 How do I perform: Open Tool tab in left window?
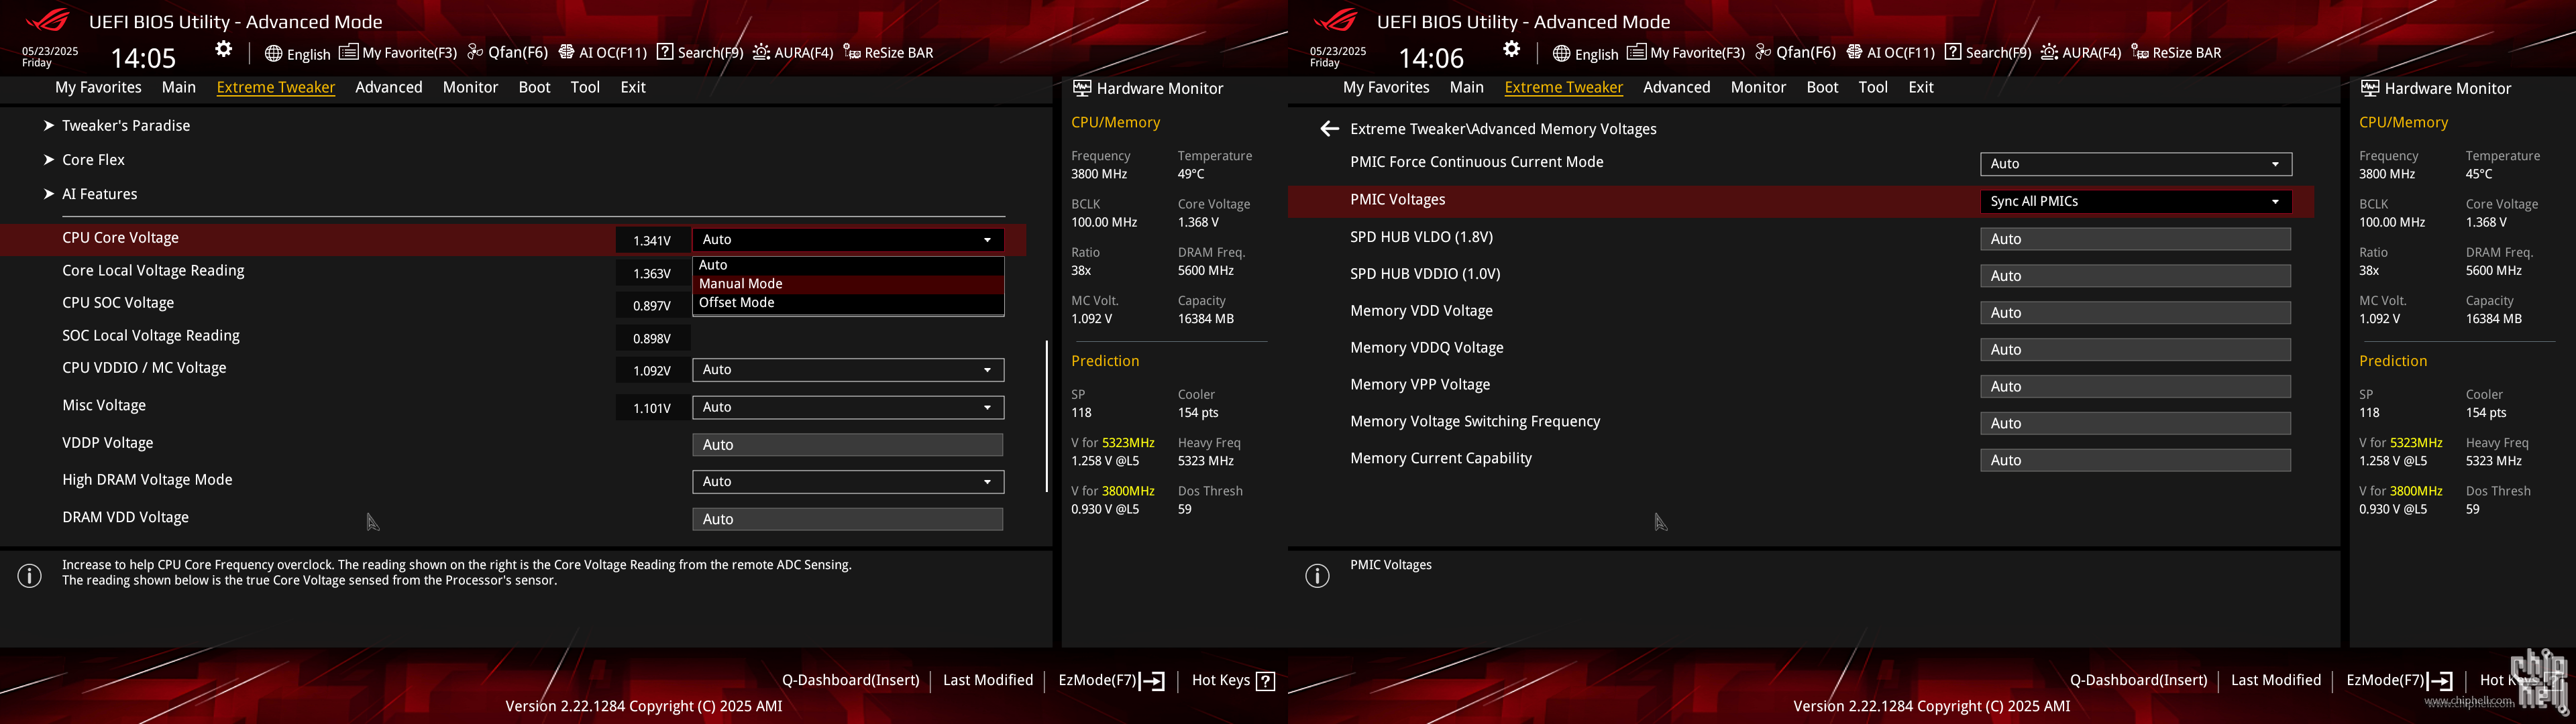[x=585, y=88]
